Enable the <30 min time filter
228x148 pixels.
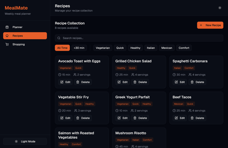(x=79, y=48)
